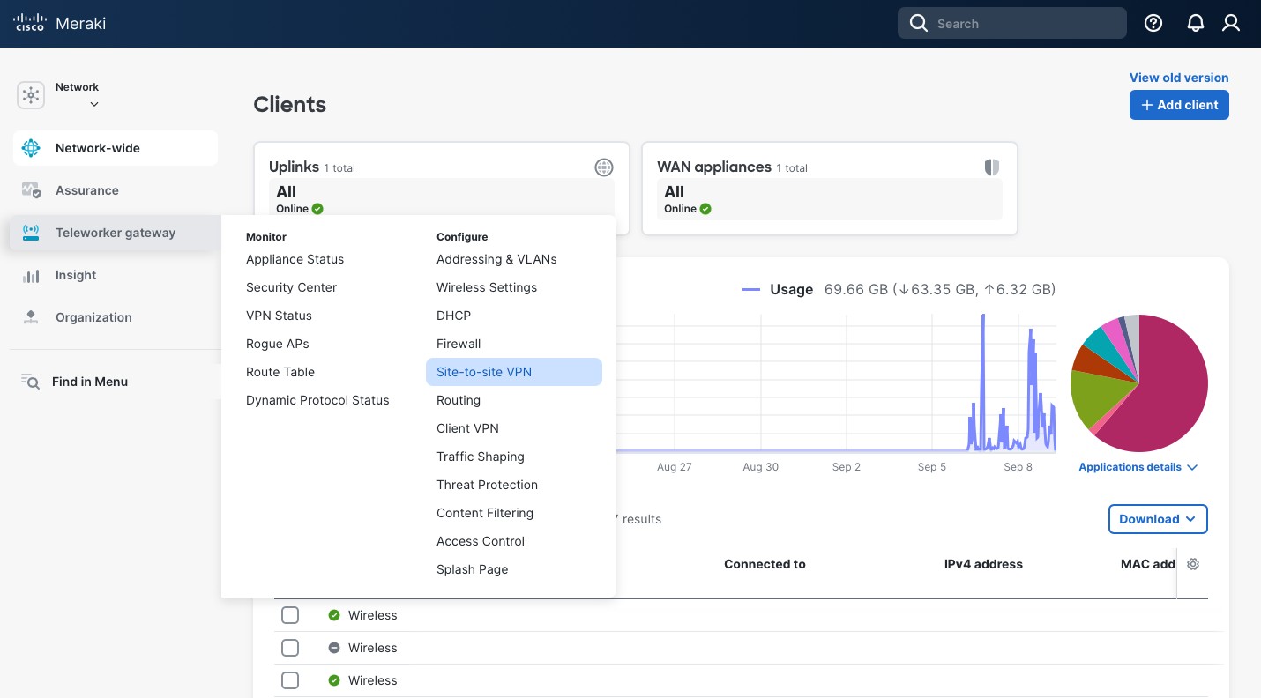Image resolution: width=1261 pixels, height=698 pixels.
Task: Click the Add client button
Action: click(1179, 105)
